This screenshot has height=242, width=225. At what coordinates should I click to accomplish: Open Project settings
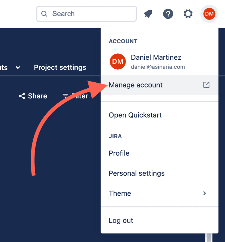coord(60,67)
